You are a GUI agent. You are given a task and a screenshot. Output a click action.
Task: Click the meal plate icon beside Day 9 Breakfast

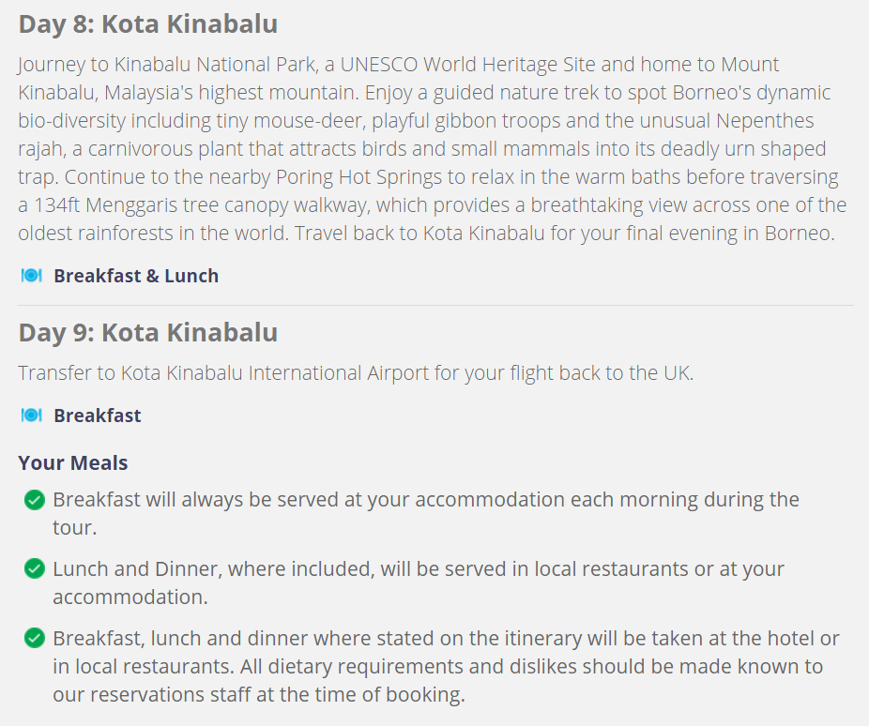click(32, 415)
